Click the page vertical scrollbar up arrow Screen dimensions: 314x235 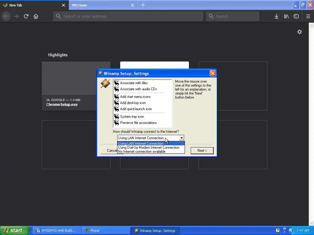tap(311, 25)
